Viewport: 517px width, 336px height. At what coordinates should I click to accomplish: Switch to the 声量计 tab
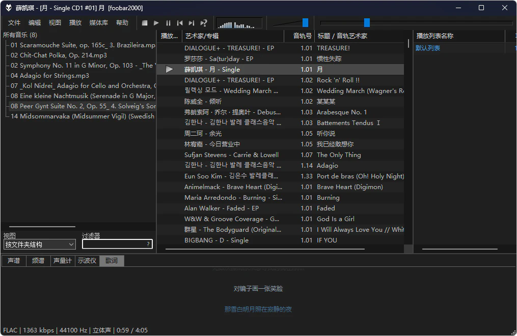pos(63,261)
